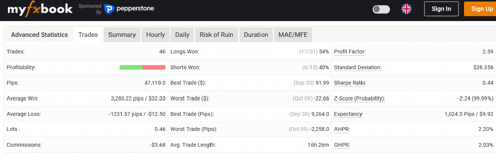The image size is (496, 161).
Task: Switch to the Trades tab
Action: pyautogui.click(x=88, y=35)
